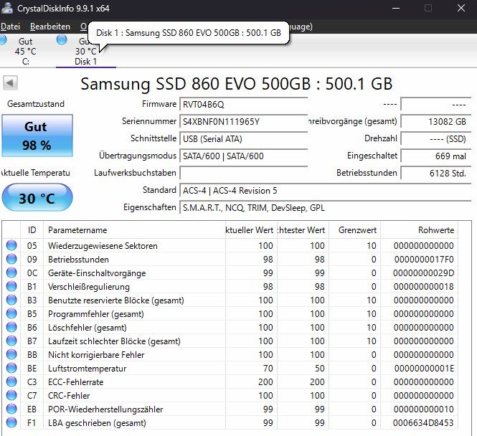Click the Schnittstelle field USB (Serial ATA)
This screenshot has width=477, height=436.
(243, 139)
